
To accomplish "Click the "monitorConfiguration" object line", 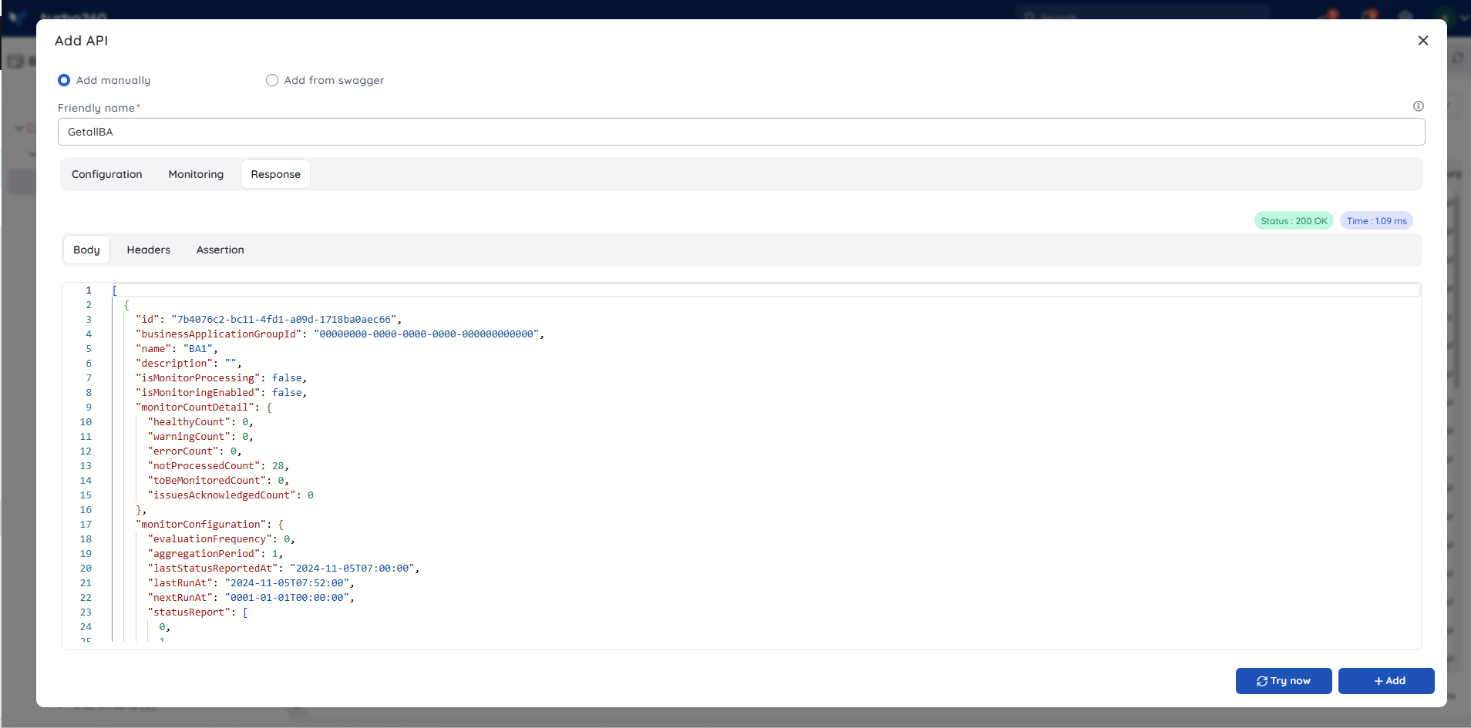I will pyautogui.click(x=210, y=525).
